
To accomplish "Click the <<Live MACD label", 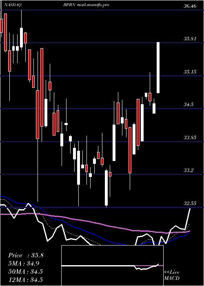I will coord(172,275).
